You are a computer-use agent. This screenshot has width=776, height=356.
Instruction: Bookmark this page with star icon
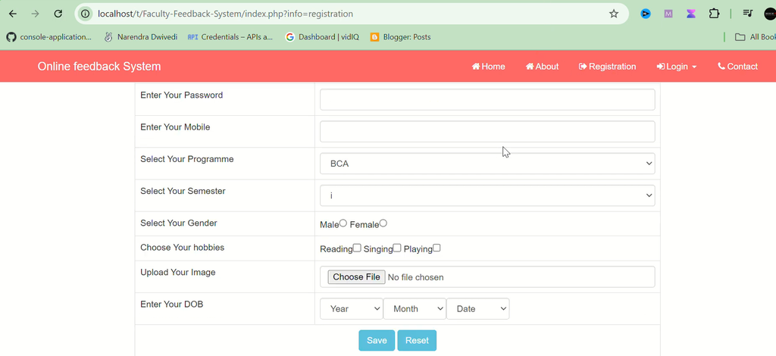click(614, 14)
